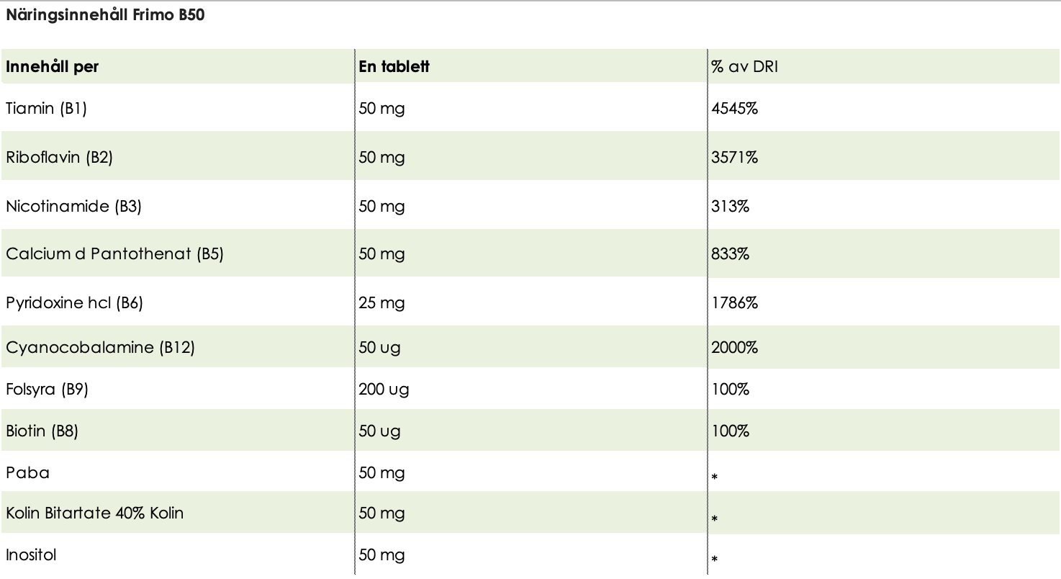Select the 'Innehåll per' column header

coord(53,67)
